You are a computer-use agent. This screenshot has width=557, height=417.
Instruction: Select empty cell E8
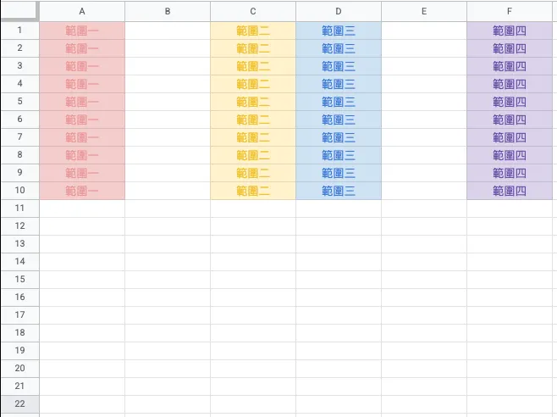click(423, 155)
